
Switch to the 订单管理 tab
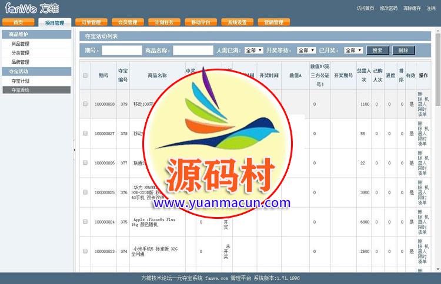tap(91, 22)
